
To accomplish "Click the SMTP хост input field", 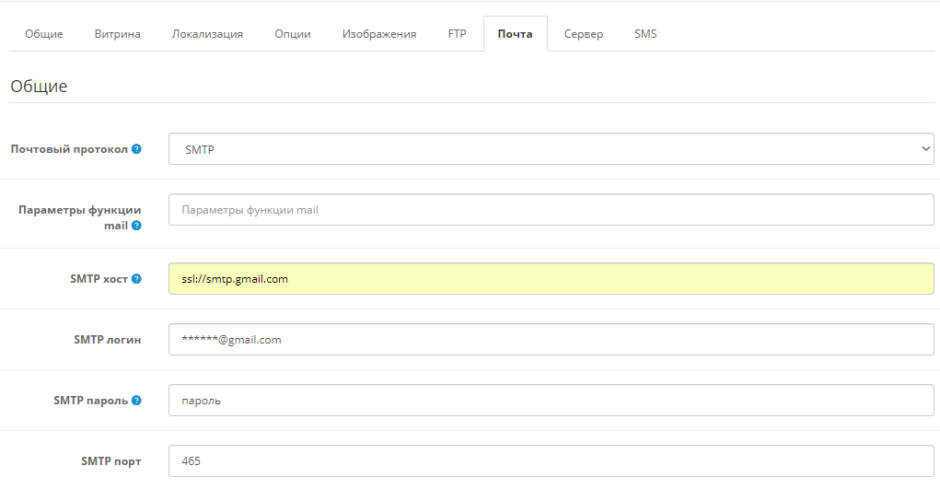I will [551, 278].
